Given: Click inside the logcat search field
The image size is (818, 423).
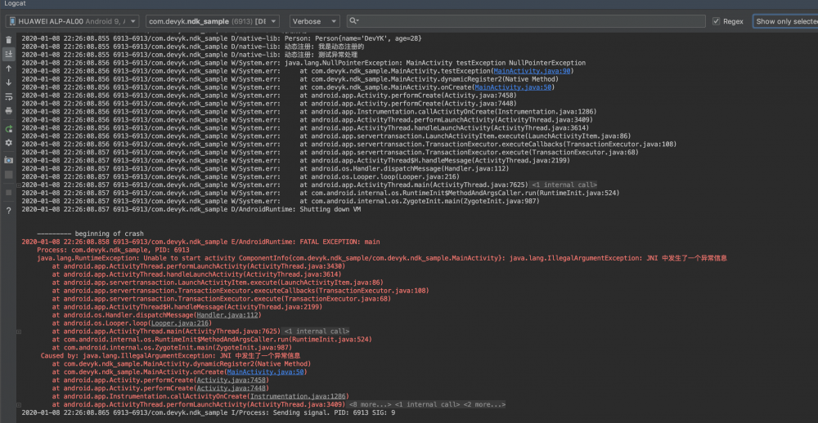Looking at the screenshot, I should tap(524, 21).
